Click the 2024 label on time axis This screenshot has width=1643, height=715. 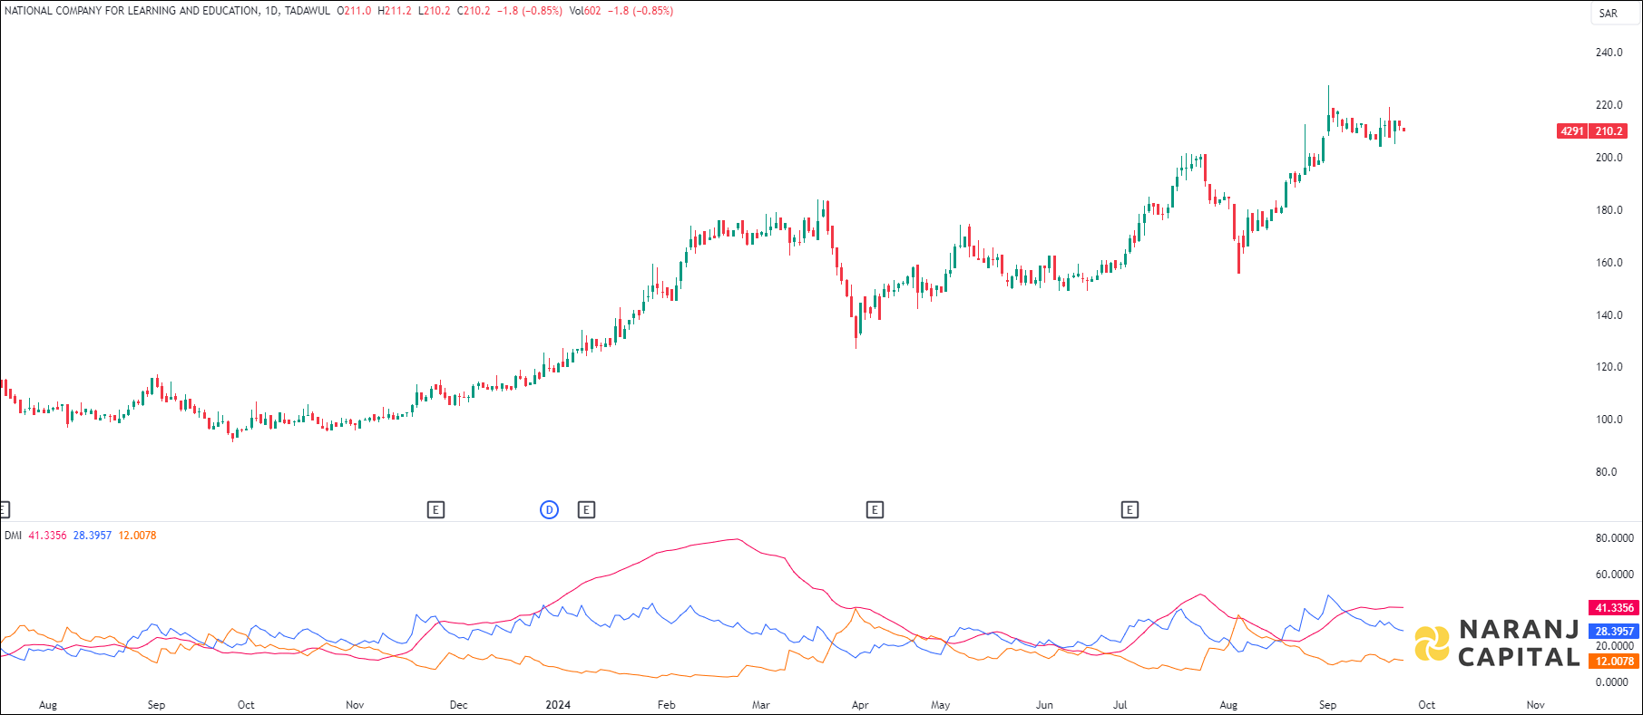click(x=558, y=705)
